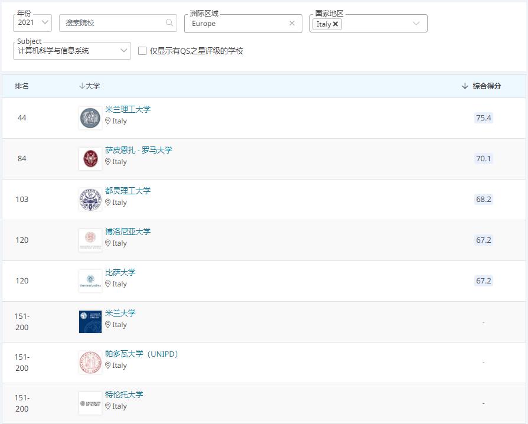Open 米兰理工大学 university link

[x=128, y=109]
